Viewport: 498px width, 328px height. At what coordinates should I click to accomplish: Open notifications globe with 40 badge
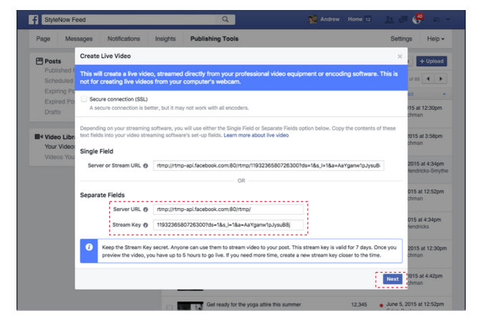click(418, 19)
